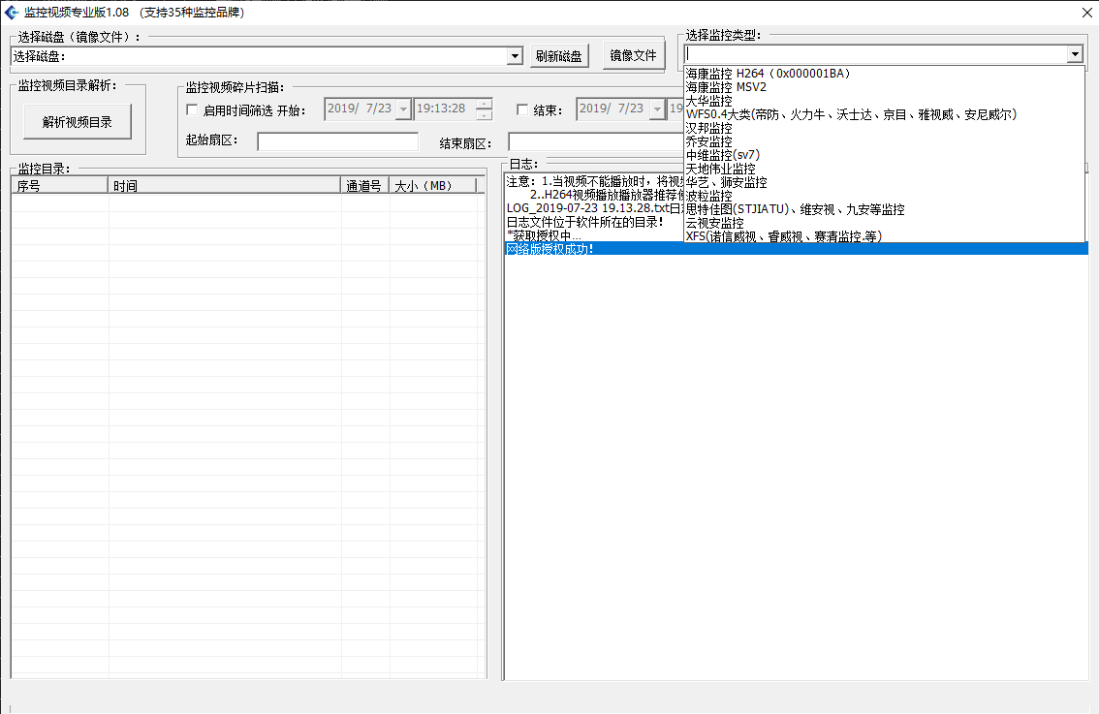
Task: Collapse the 选择监控类型 dropdown arrow
Action: (1075, 54)
